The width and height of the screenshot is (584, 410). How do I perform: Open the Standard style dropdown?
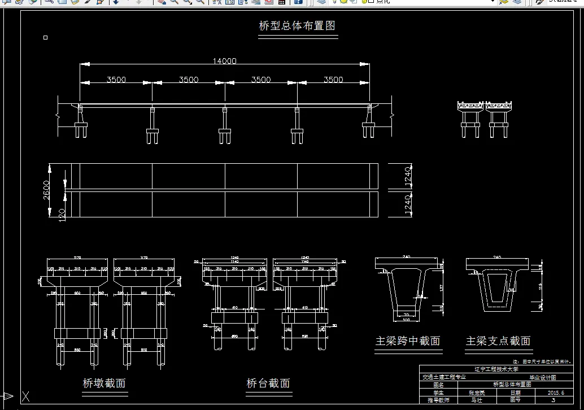[x=565, y=2]
